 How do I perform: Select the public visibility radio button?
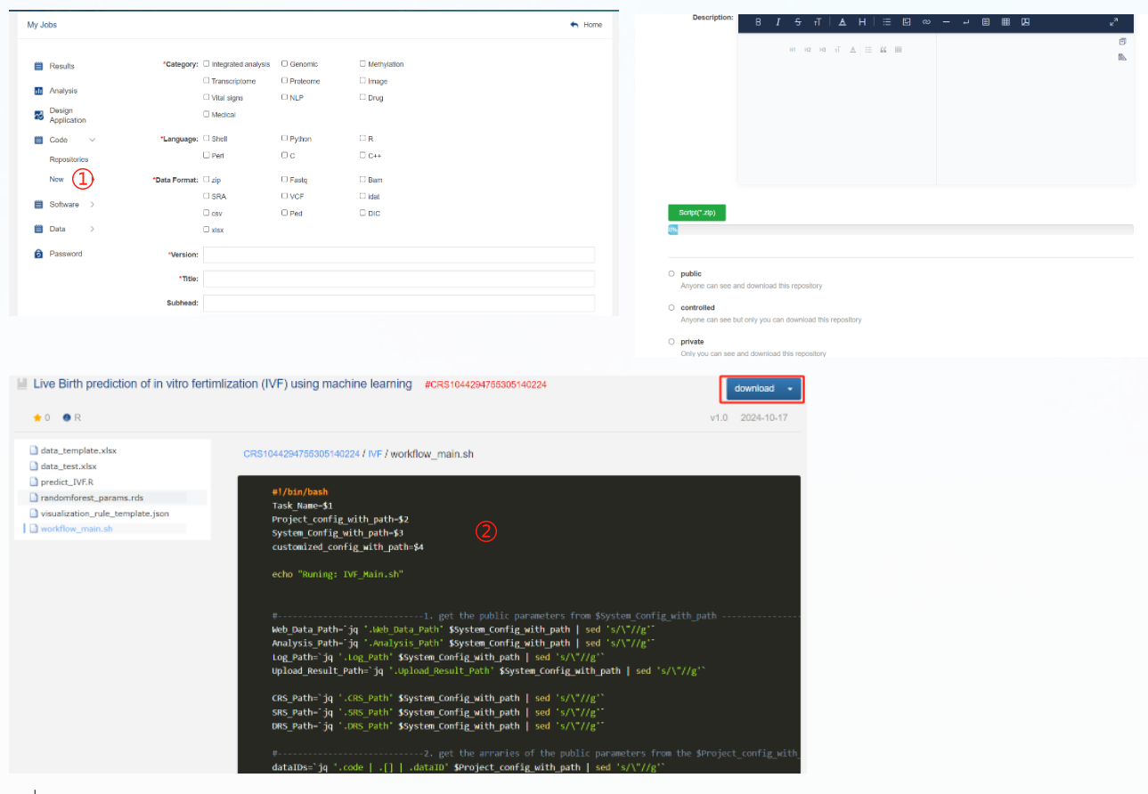(671, 274)
